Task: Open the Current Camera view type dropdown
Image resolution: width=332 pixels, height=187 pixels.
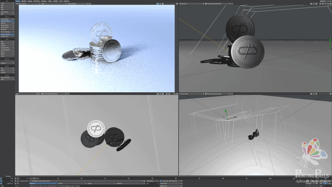Action: coord(28,4)
